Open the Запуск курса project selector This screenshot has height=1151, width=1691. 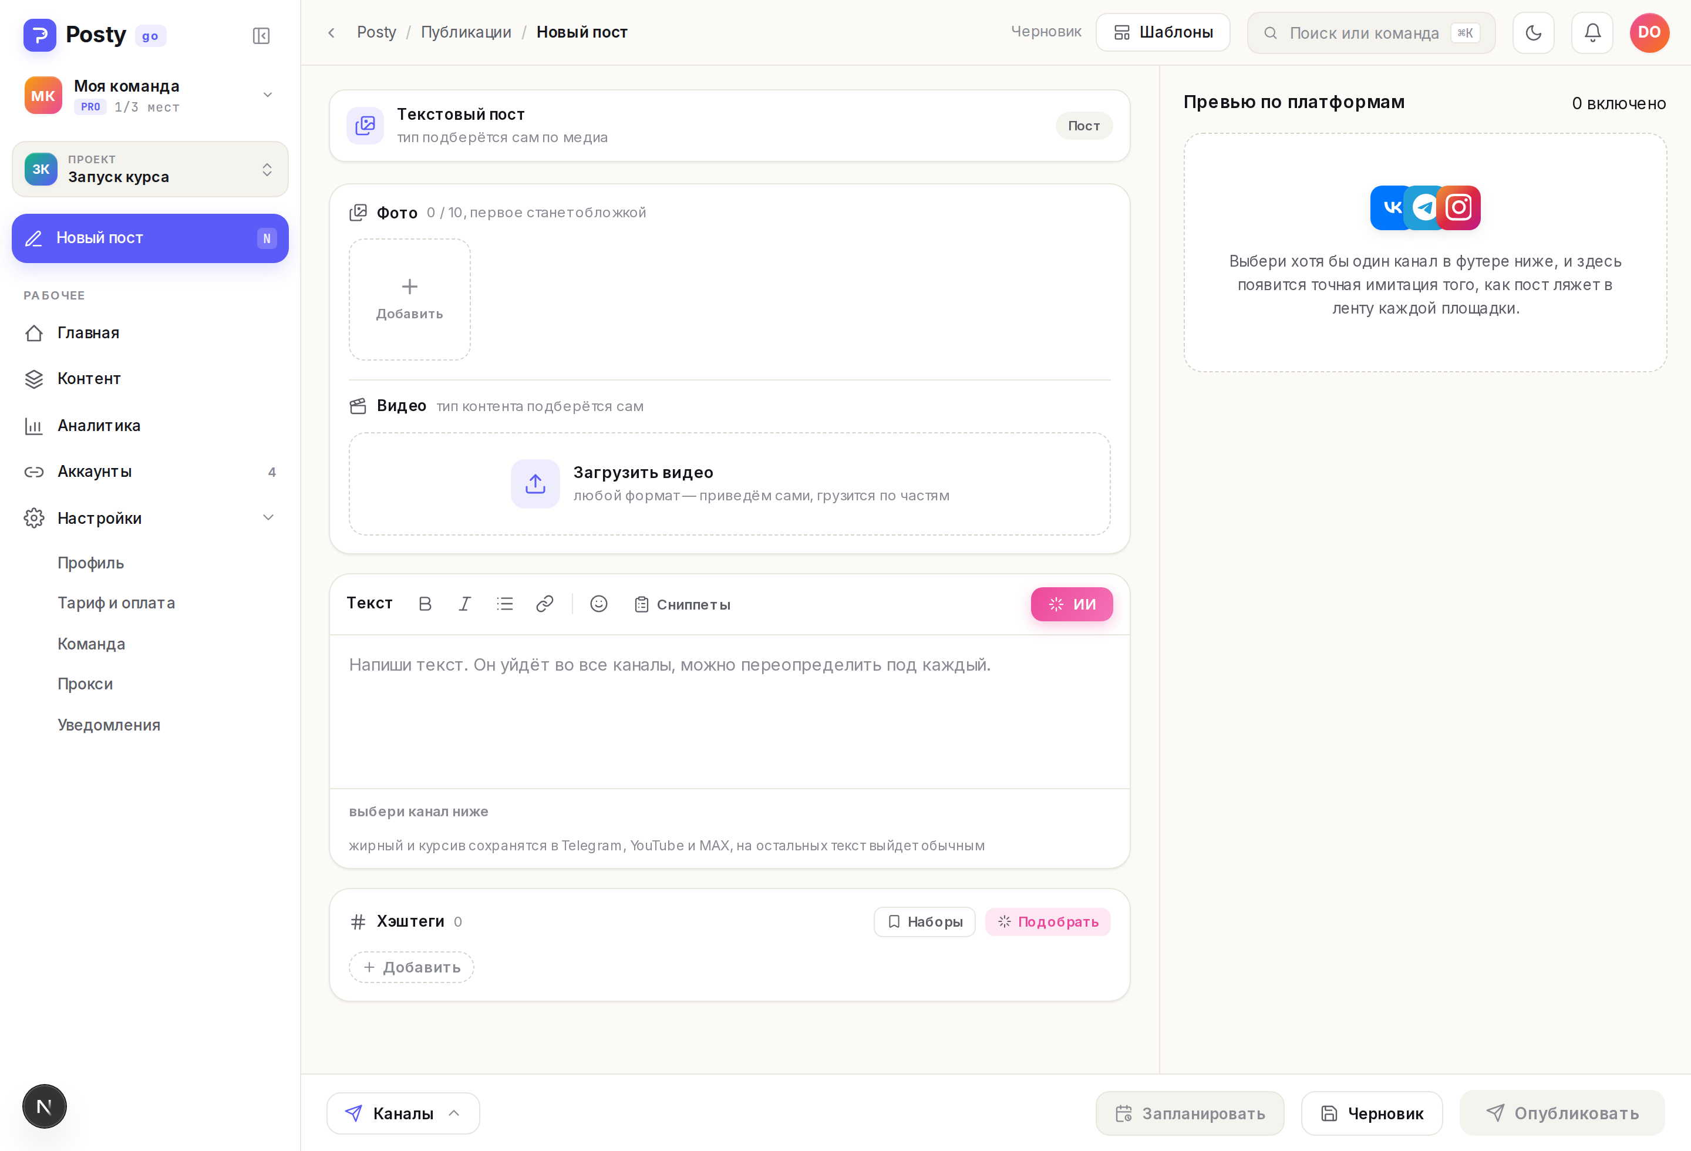pos(150,169)
